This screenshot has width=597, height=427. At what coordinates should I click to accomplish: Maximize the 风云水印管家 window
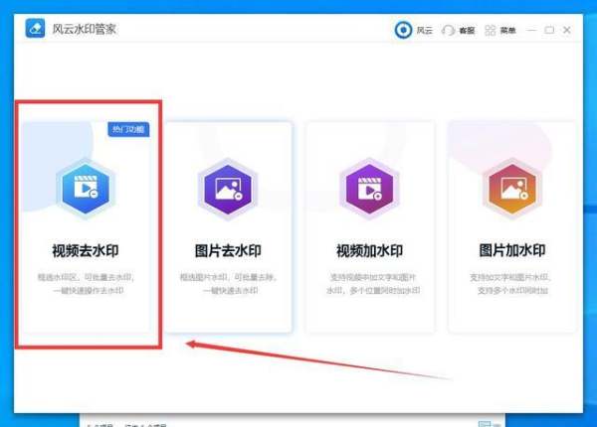(550, 31)
